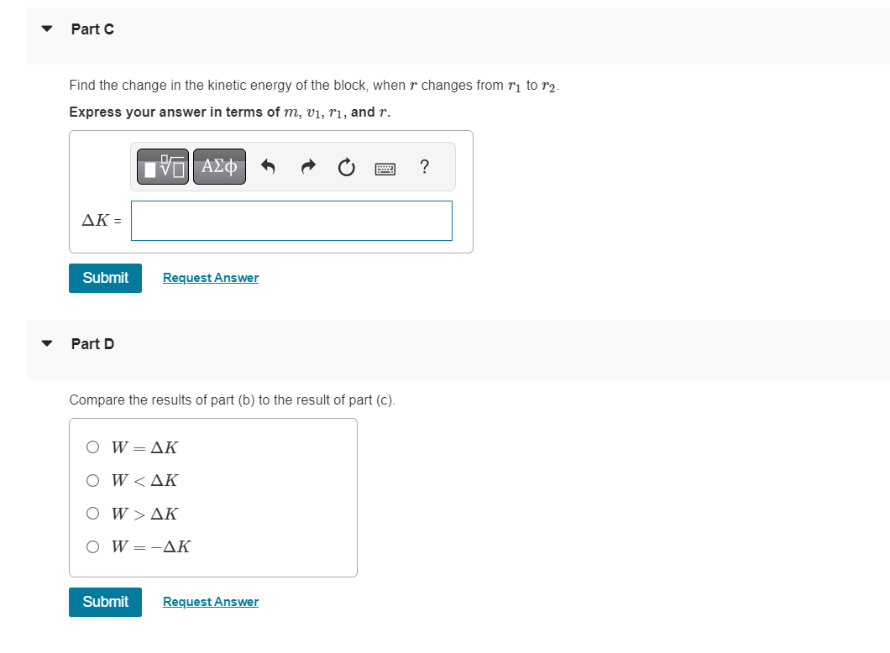This screenshot has height=653, width=890.
Task: Submit the answer for Part C
Action: [105, 277]
